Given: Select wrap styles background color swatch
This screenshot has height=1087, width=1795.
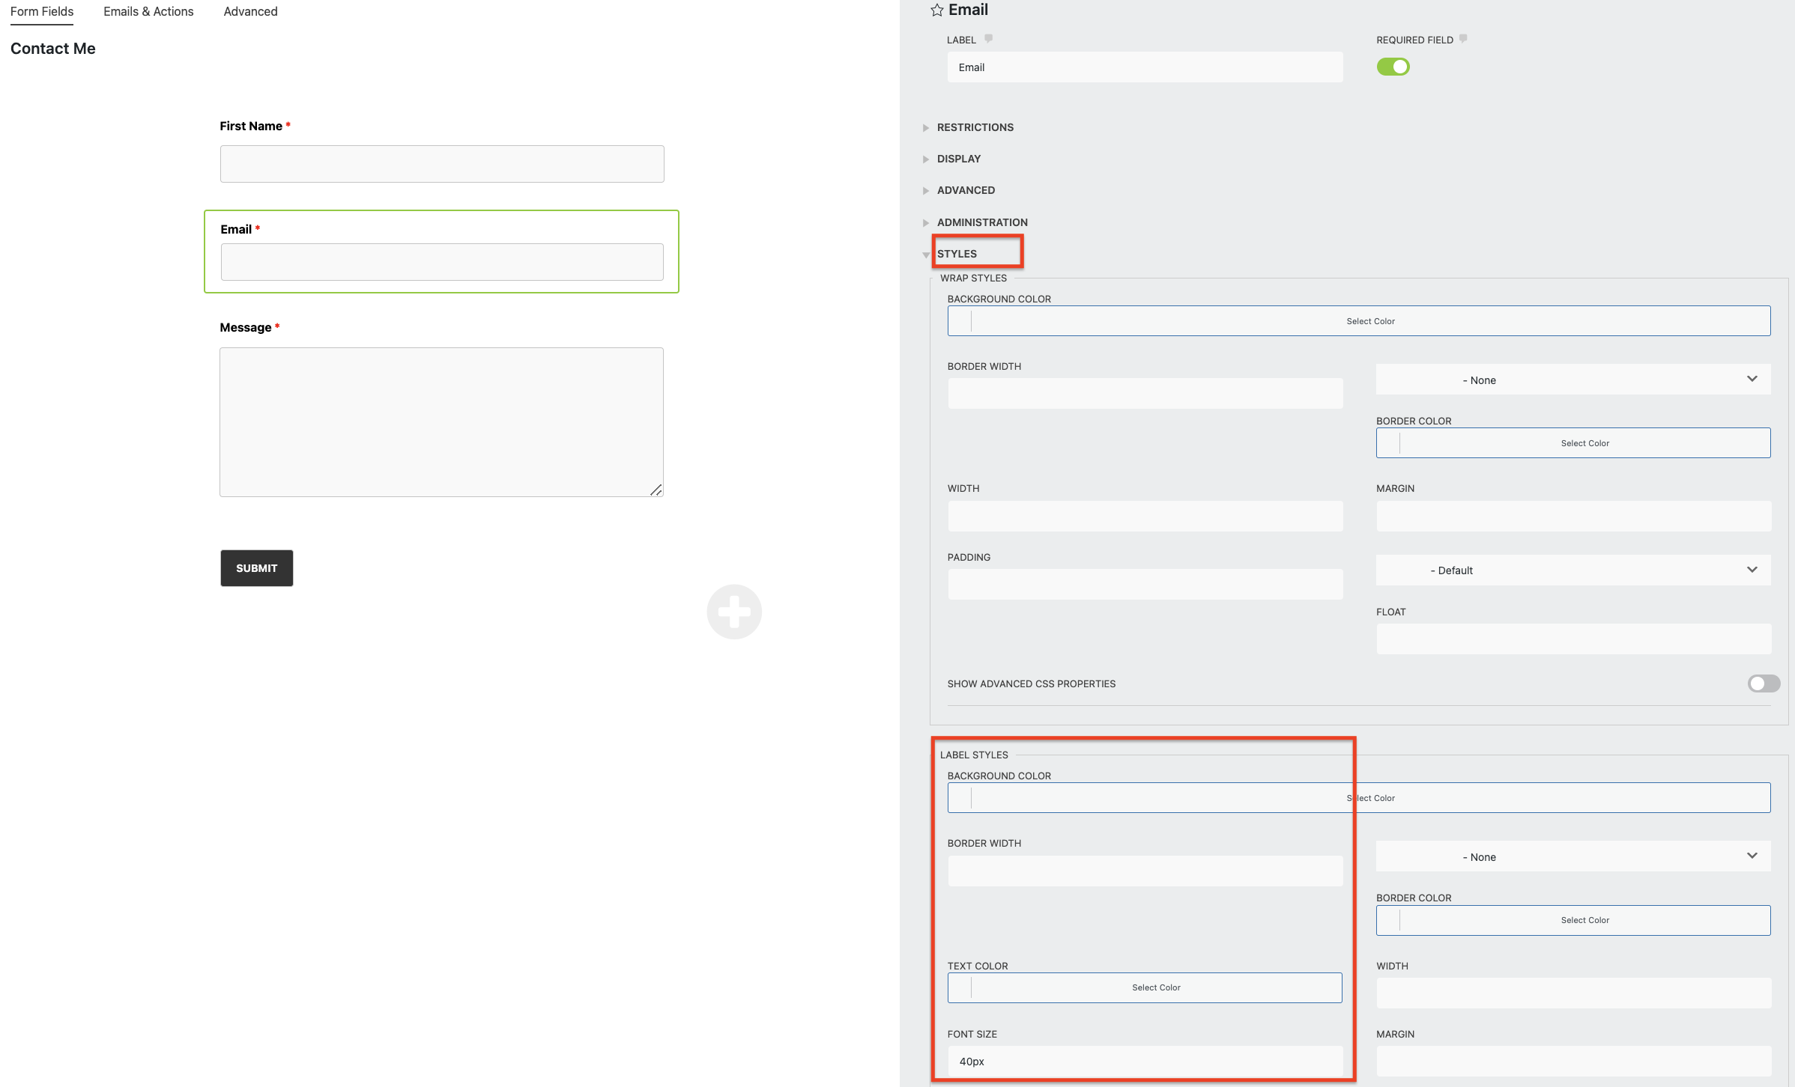Looking at the screenshot, I should point(960,321).
